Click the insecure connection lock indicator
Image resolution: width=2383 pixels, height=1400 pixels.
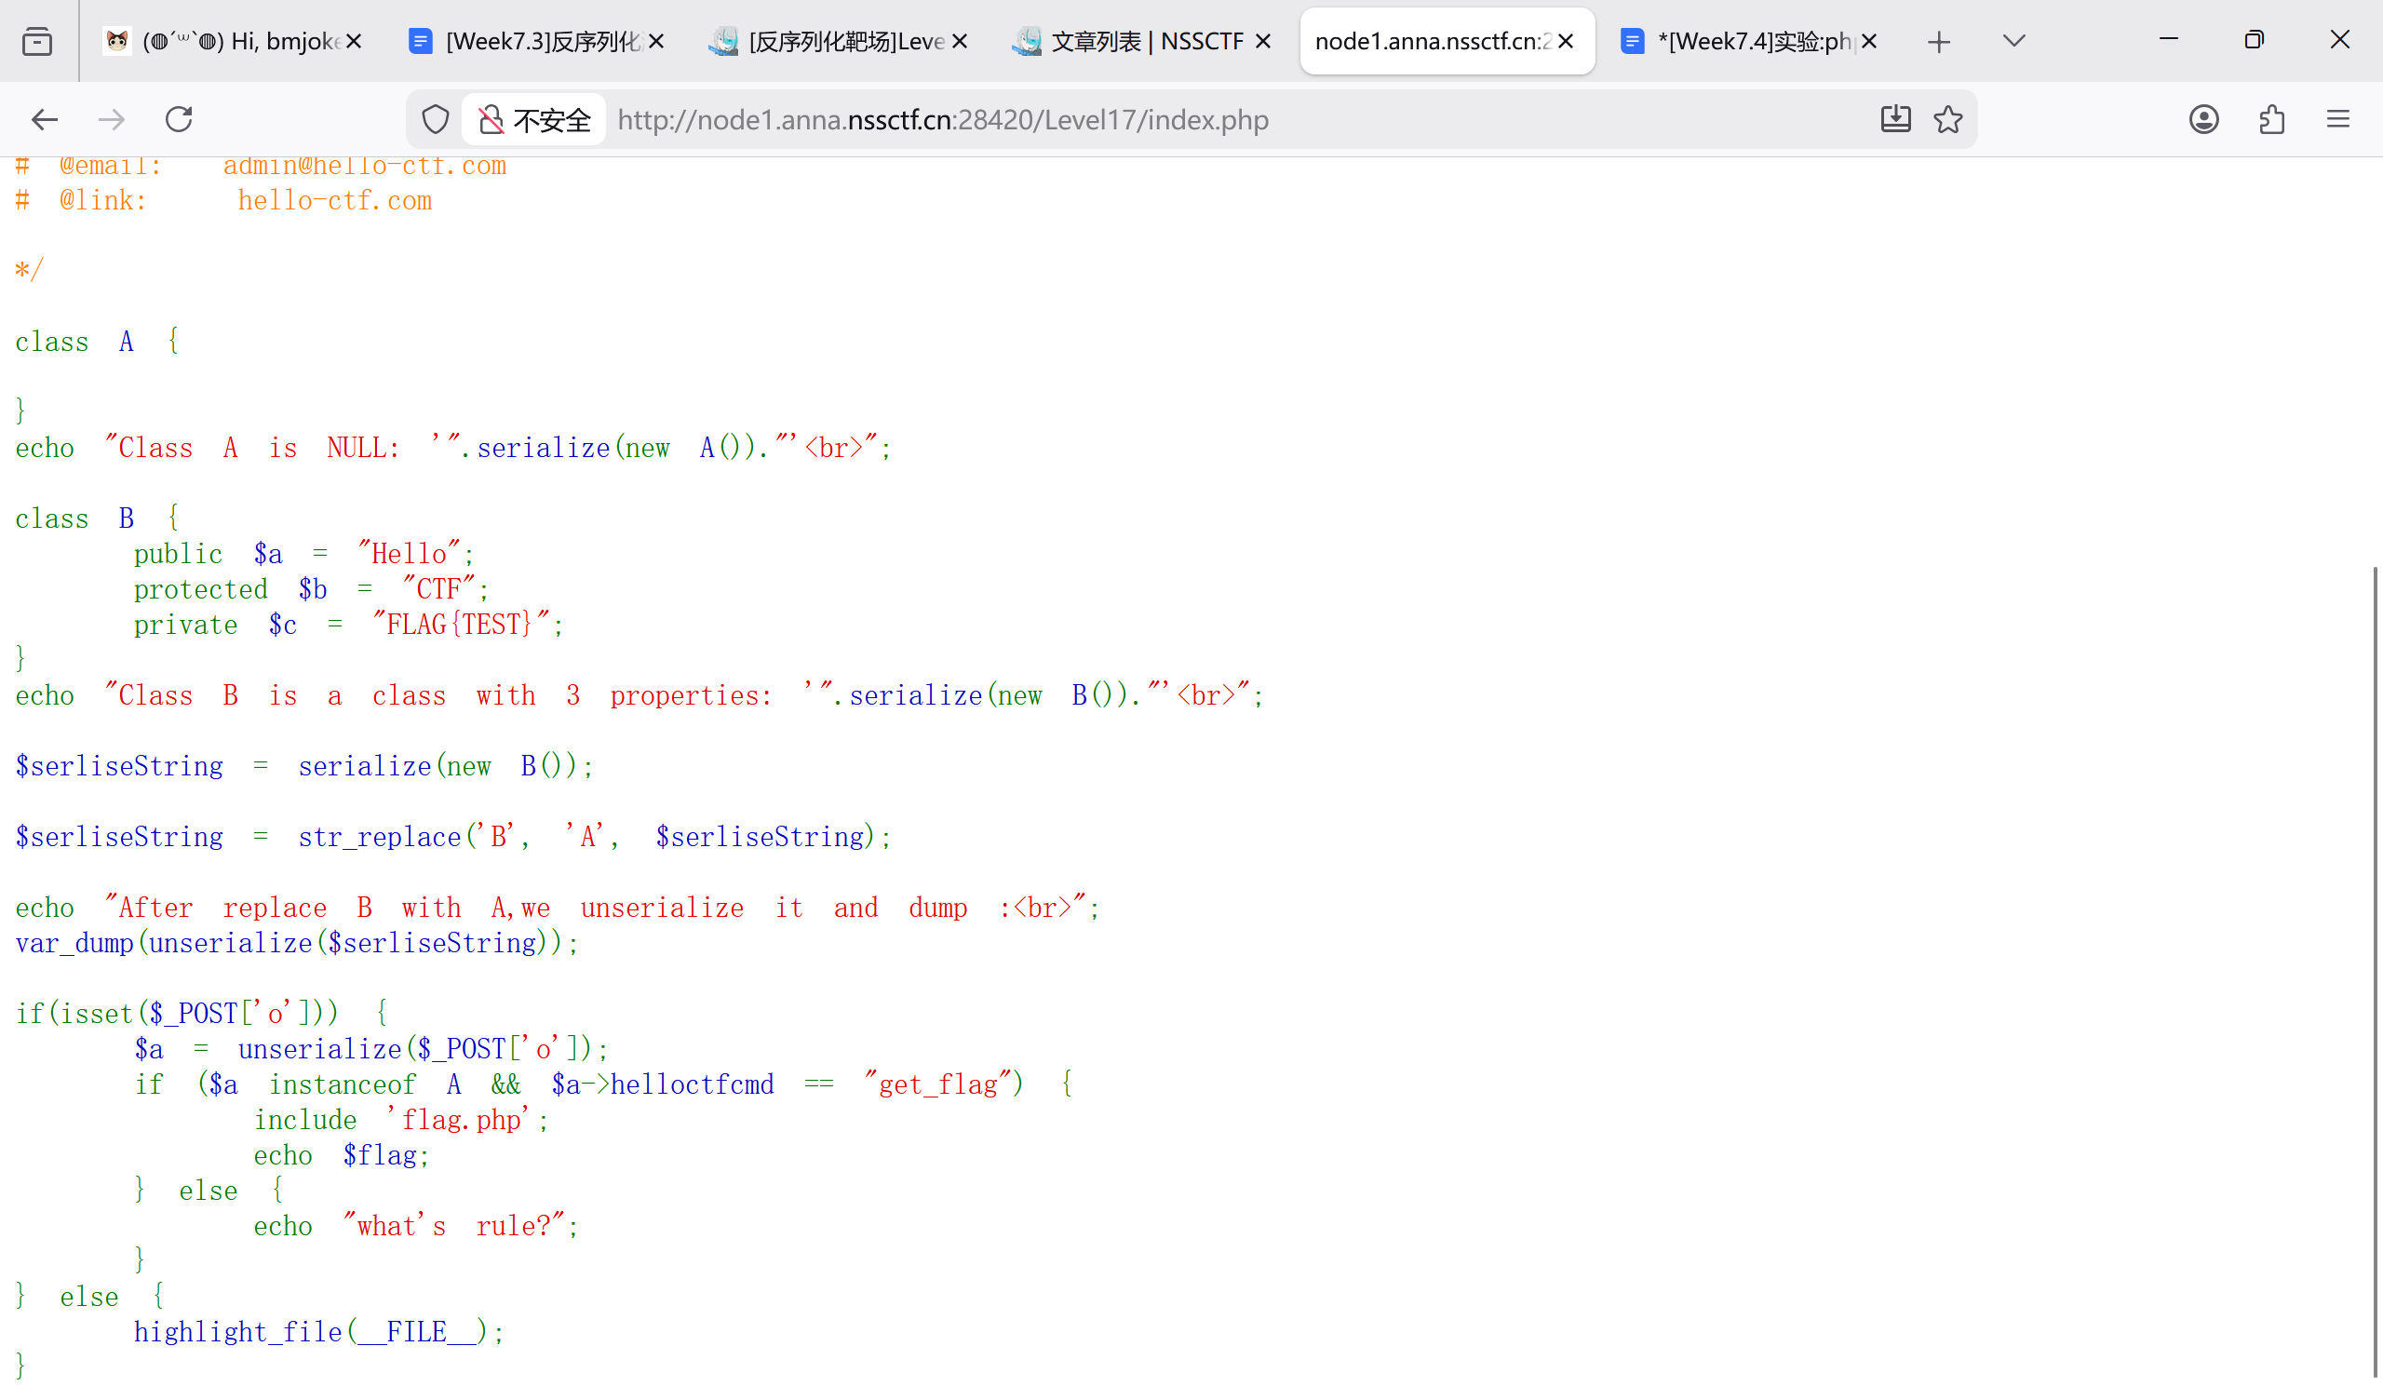click(534, 120)
